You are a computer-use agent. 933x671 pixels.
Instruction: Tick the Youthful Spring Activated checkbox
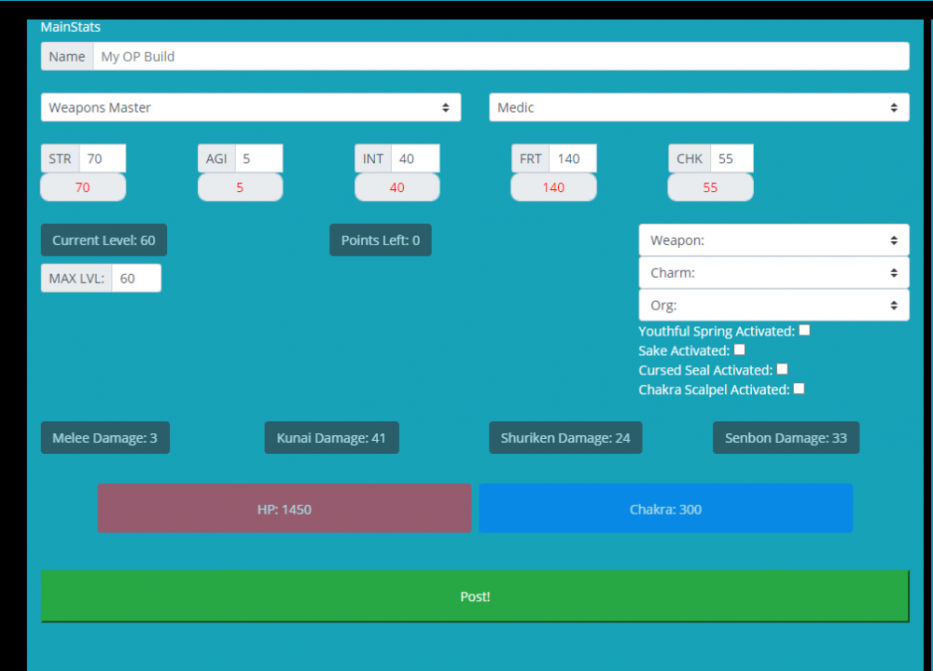pyautogui.click(x=804, y=331)
